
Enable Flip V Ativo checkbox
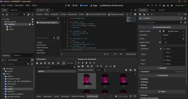coord(164,64)
